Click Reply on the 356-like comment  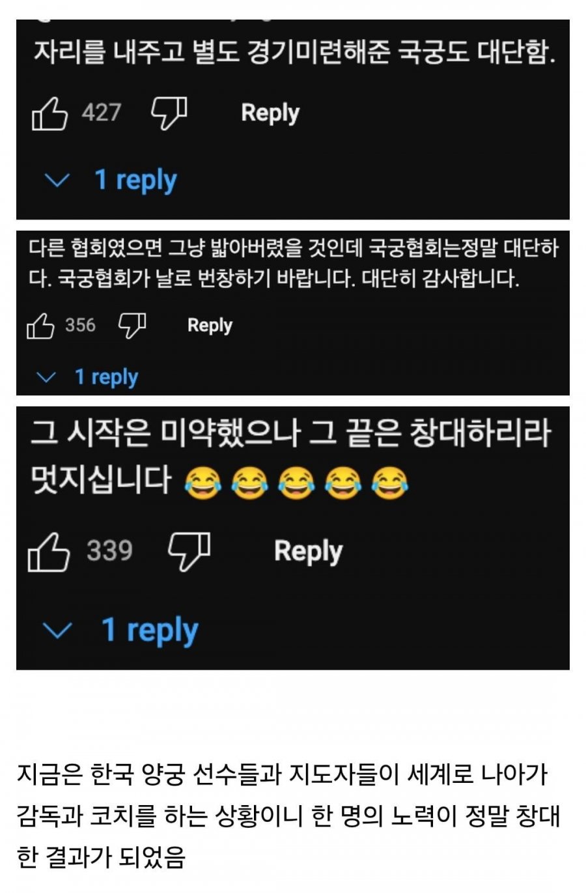(210, 326)
